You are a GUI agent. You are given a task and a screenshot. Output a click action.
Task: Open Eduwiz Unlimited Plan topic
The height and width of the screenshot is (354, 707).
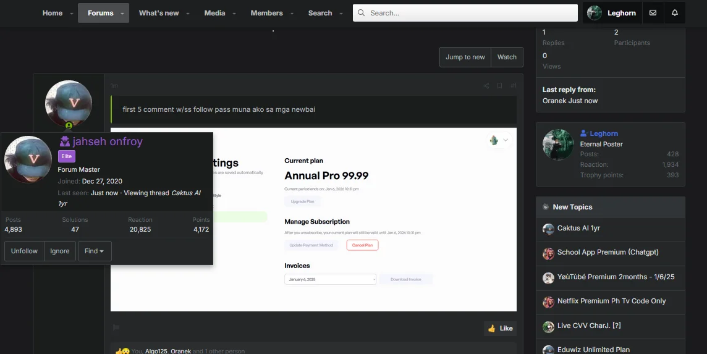(593, 350)
